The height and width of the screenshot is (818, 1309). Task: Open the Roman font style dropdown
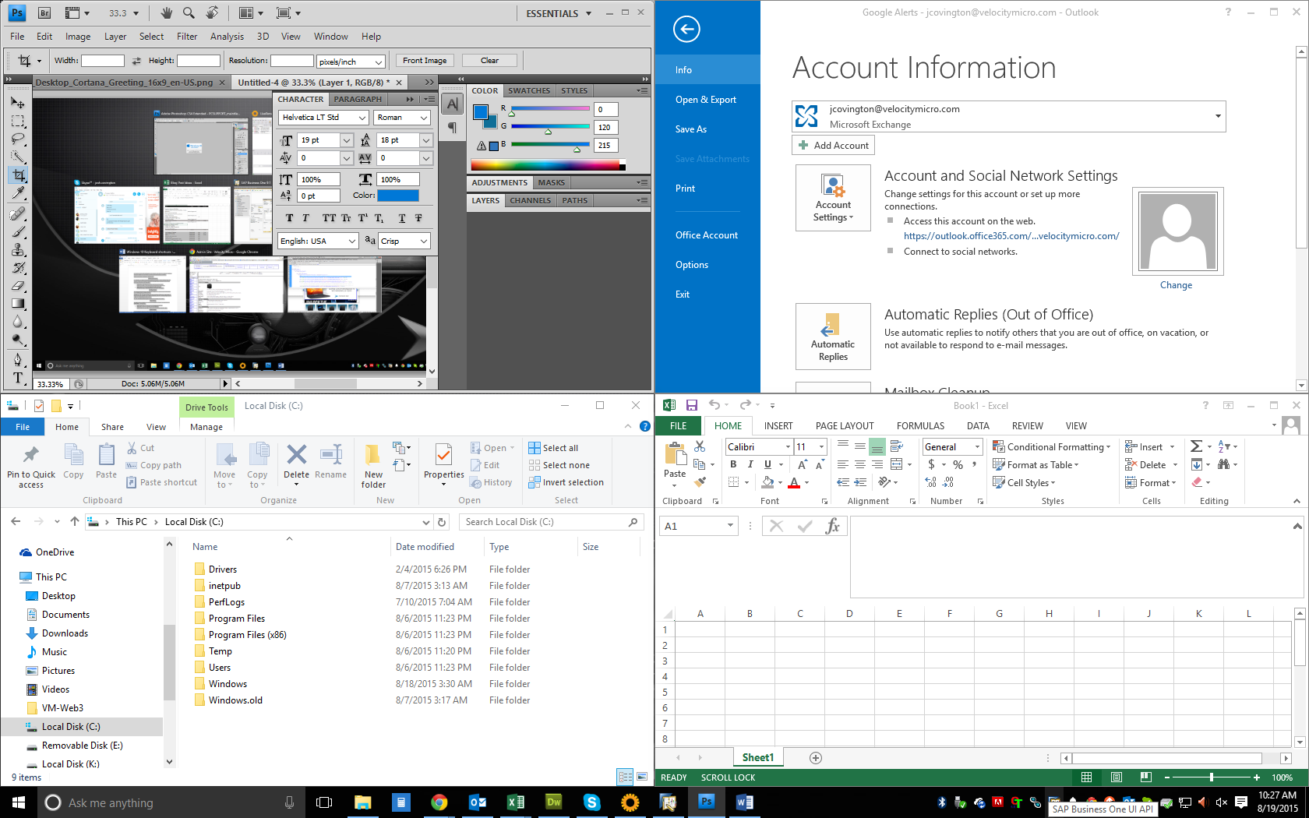coord(424,118)
